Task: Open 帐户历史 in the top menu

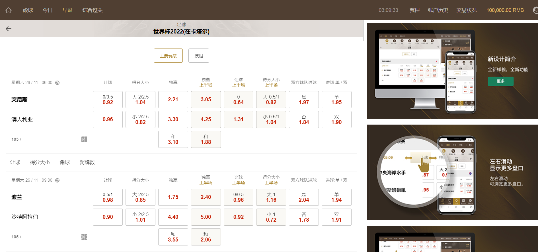Action: coord(438,10)
